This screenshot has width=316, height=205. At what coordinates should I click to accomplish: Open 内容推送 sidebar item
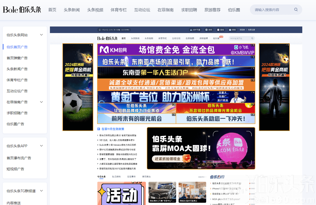pos(13,203)
